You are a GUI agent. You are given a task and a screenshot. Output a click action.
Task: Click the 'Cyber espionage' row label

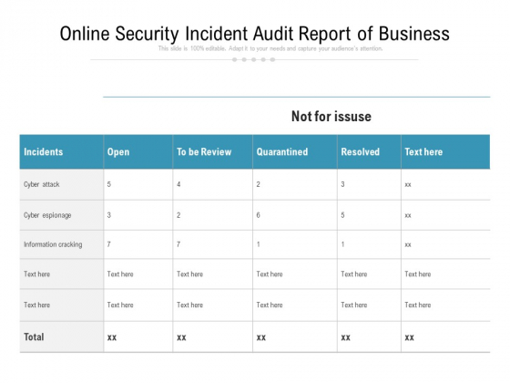point(47,215)
